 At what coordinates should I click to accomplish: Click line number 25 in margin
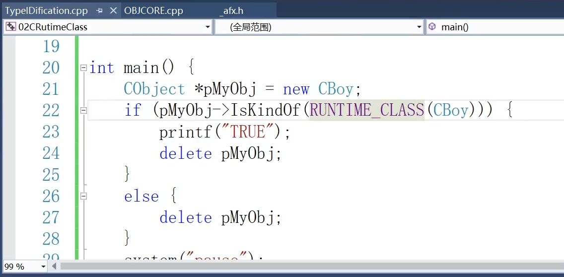tap(51, 175)
